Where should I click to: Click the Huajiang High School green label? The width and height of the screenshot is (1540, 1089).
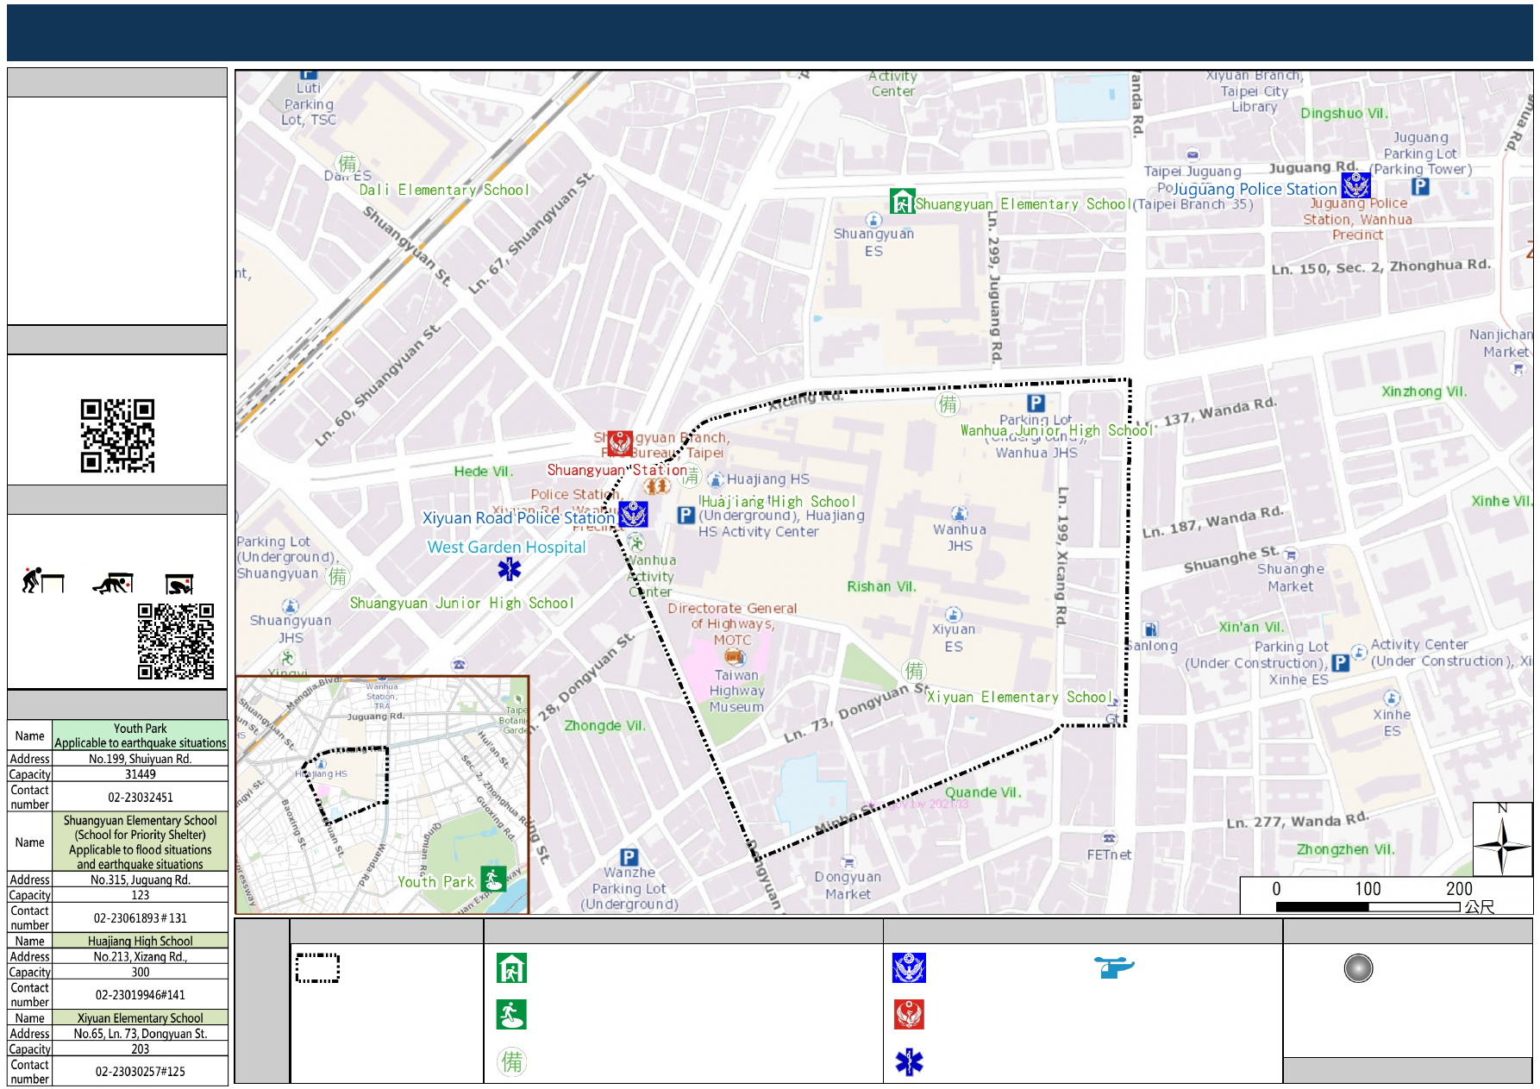pyautogui.click(x=778, y=501)
